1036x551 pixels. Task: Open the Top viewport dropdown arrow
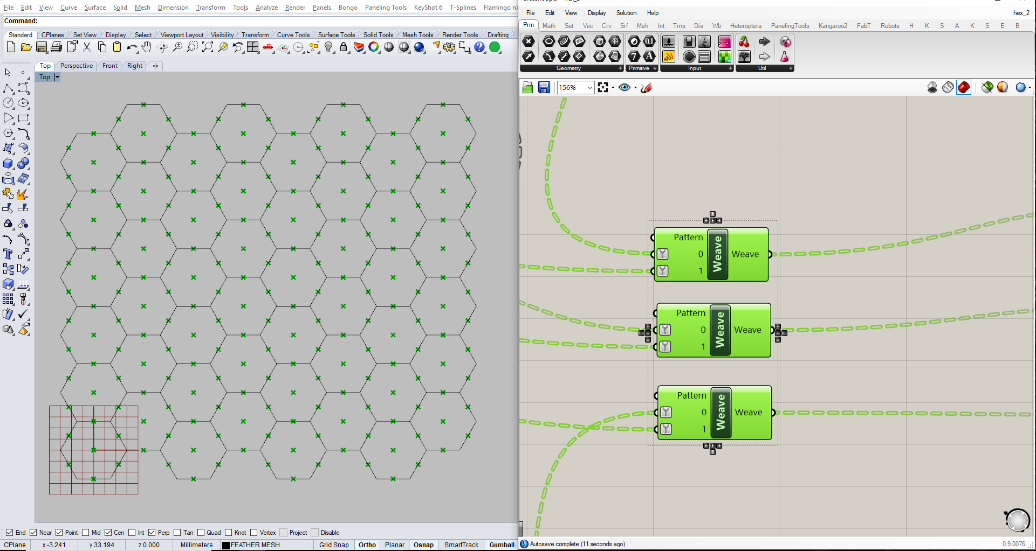pyautogui.click(x=57, y=77)
